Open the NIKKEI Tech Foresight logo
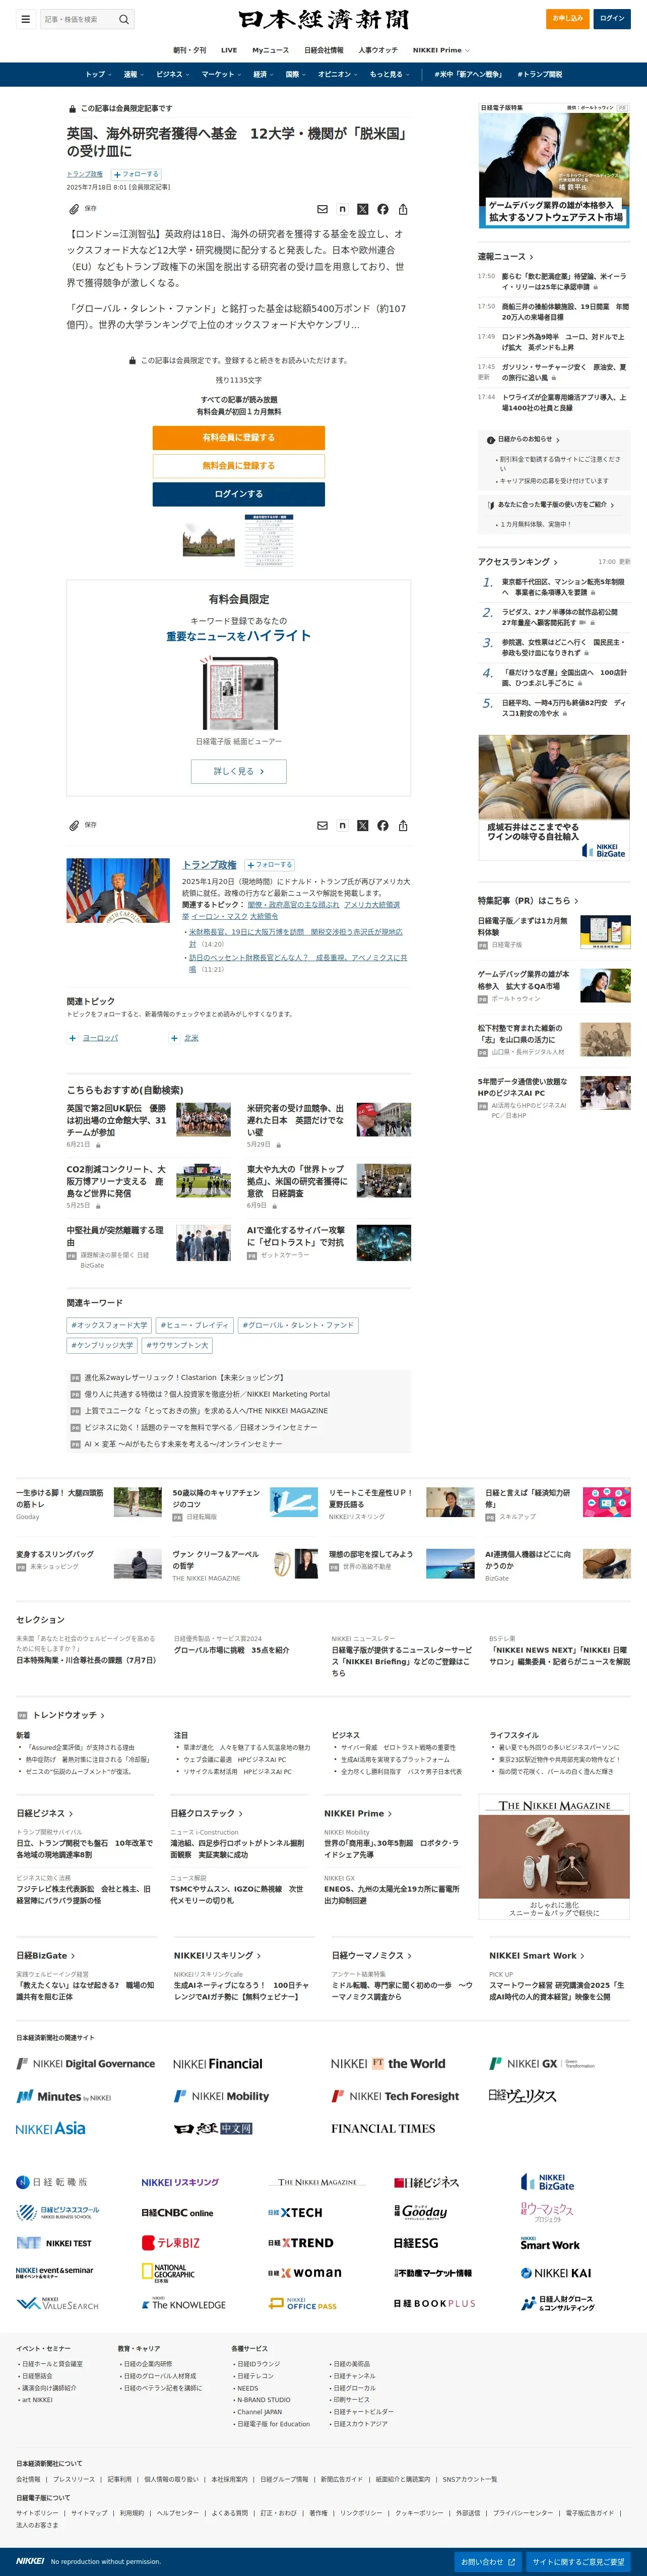 395,2096
